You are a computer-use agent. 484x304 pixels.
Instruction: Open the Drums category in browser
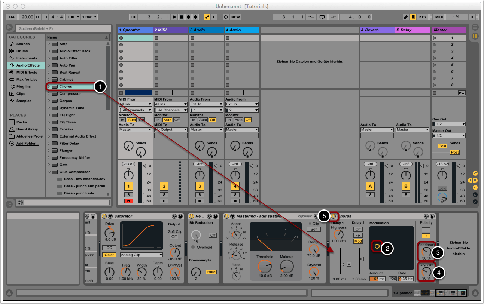(22, 51)
